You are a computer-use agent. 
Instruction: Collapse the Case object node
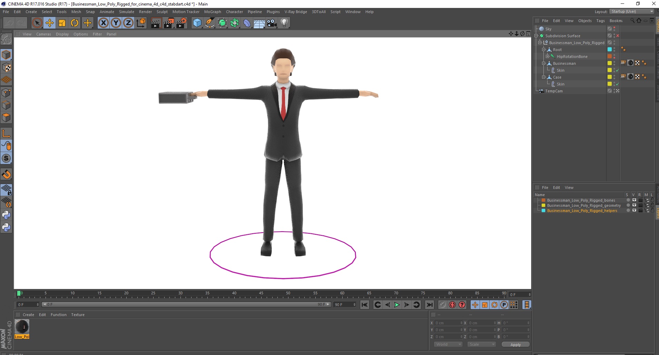544,77
